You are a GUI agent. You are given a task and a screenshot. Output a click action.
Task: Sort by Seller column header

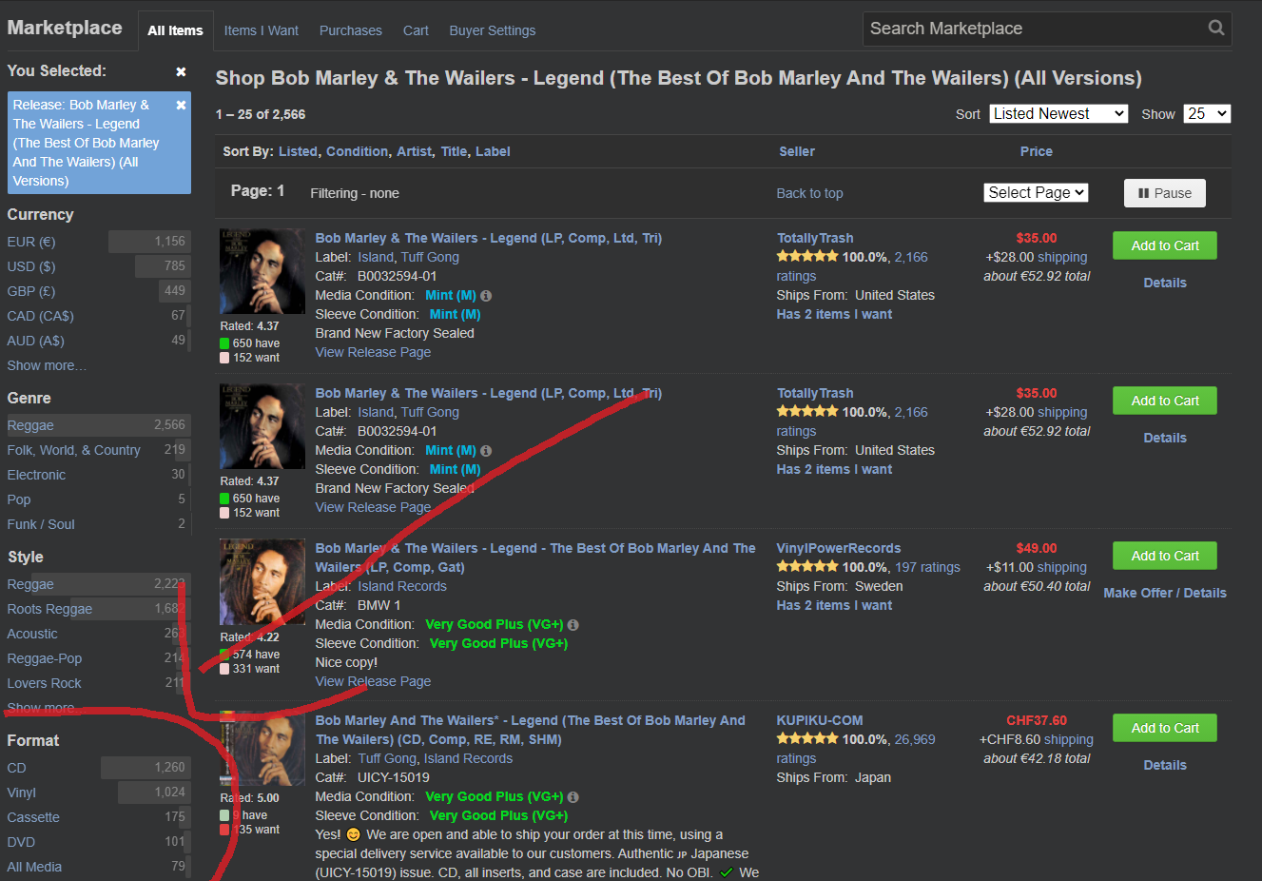797,151
